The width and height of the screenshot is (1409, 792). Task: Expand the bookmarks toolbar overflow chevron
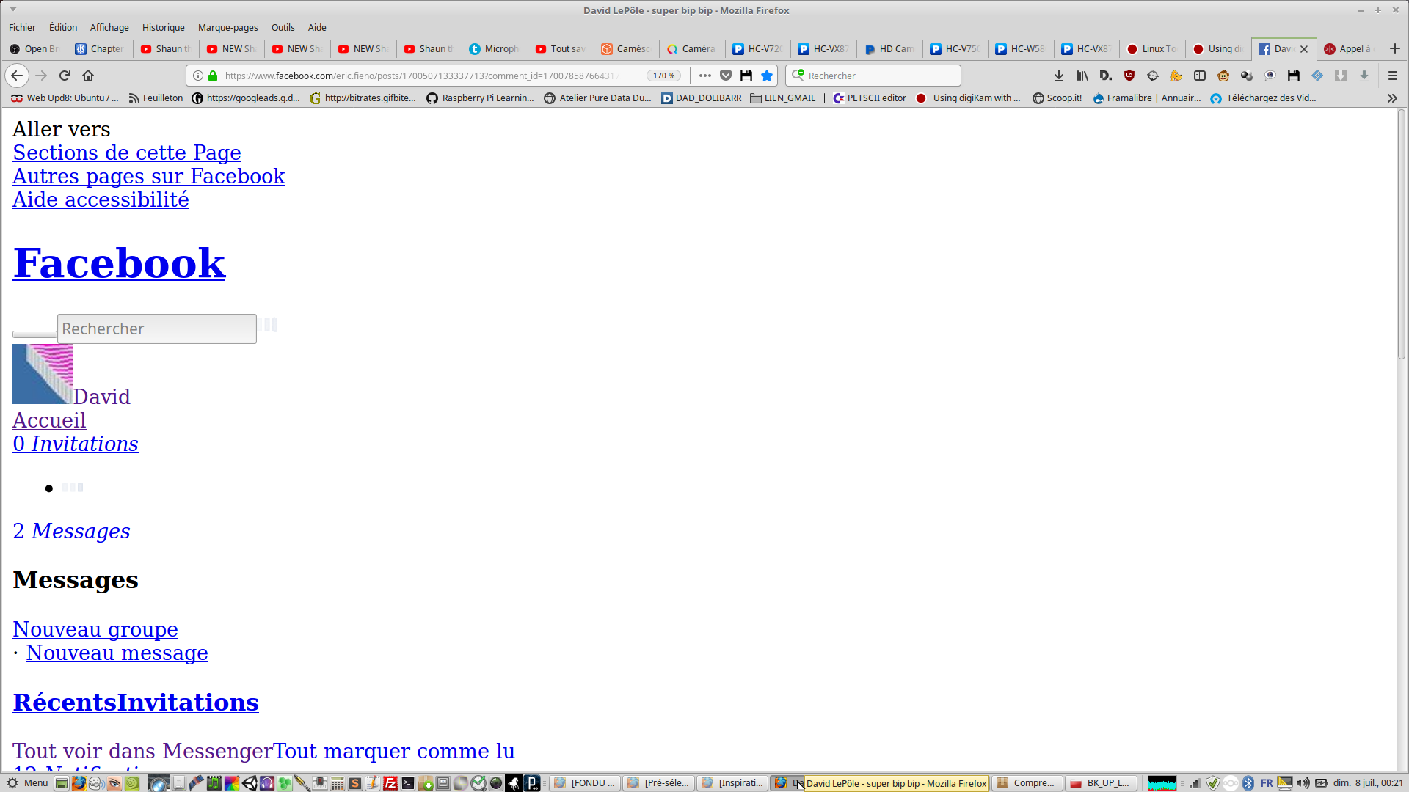tap(1392, 98)
